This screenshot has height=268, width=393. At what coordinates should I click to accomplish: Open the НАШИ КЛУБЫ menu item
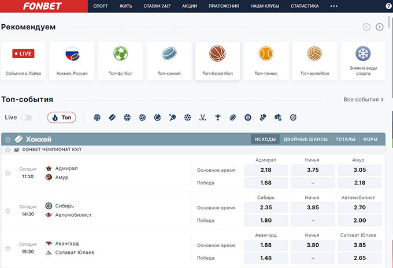(265, 6)
